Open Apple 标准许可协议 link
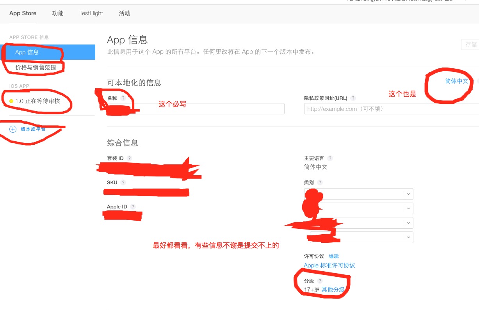This screenshot has width=479, height=315. tap(329, 265)
